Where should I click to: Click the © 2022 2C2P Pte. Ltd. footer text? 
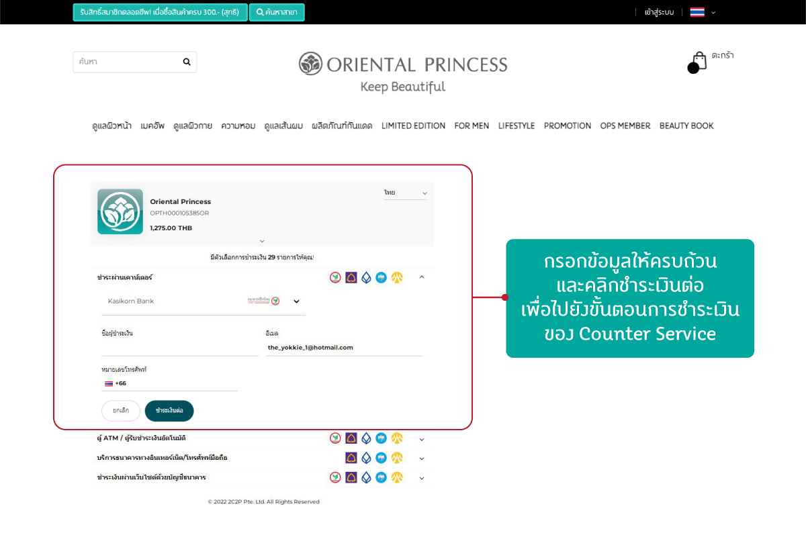[x=263, y=501]
